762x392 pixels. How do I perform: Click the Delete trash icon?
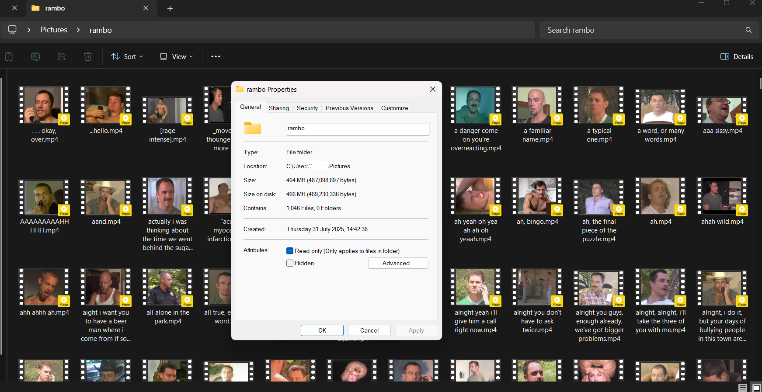pyautogui.click(x=88, y=56)
